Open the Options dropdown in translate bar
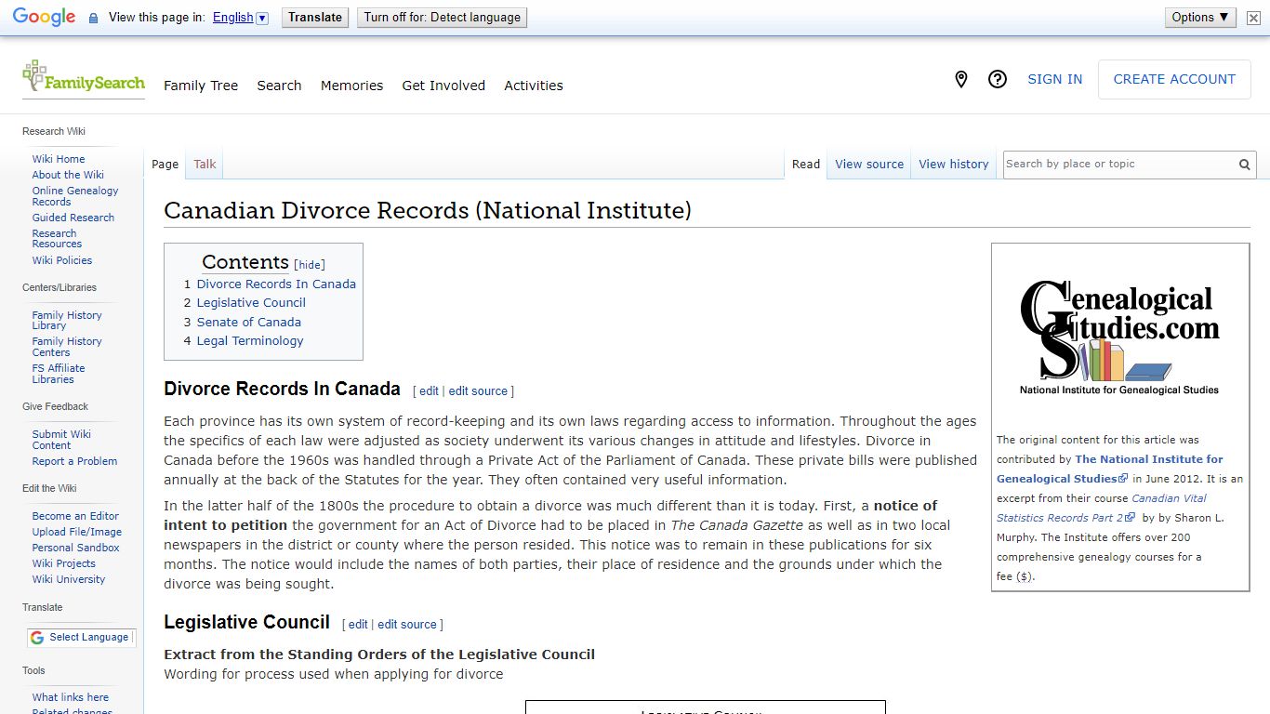This screenshot has width=1270, height=714. [1200, 17]
